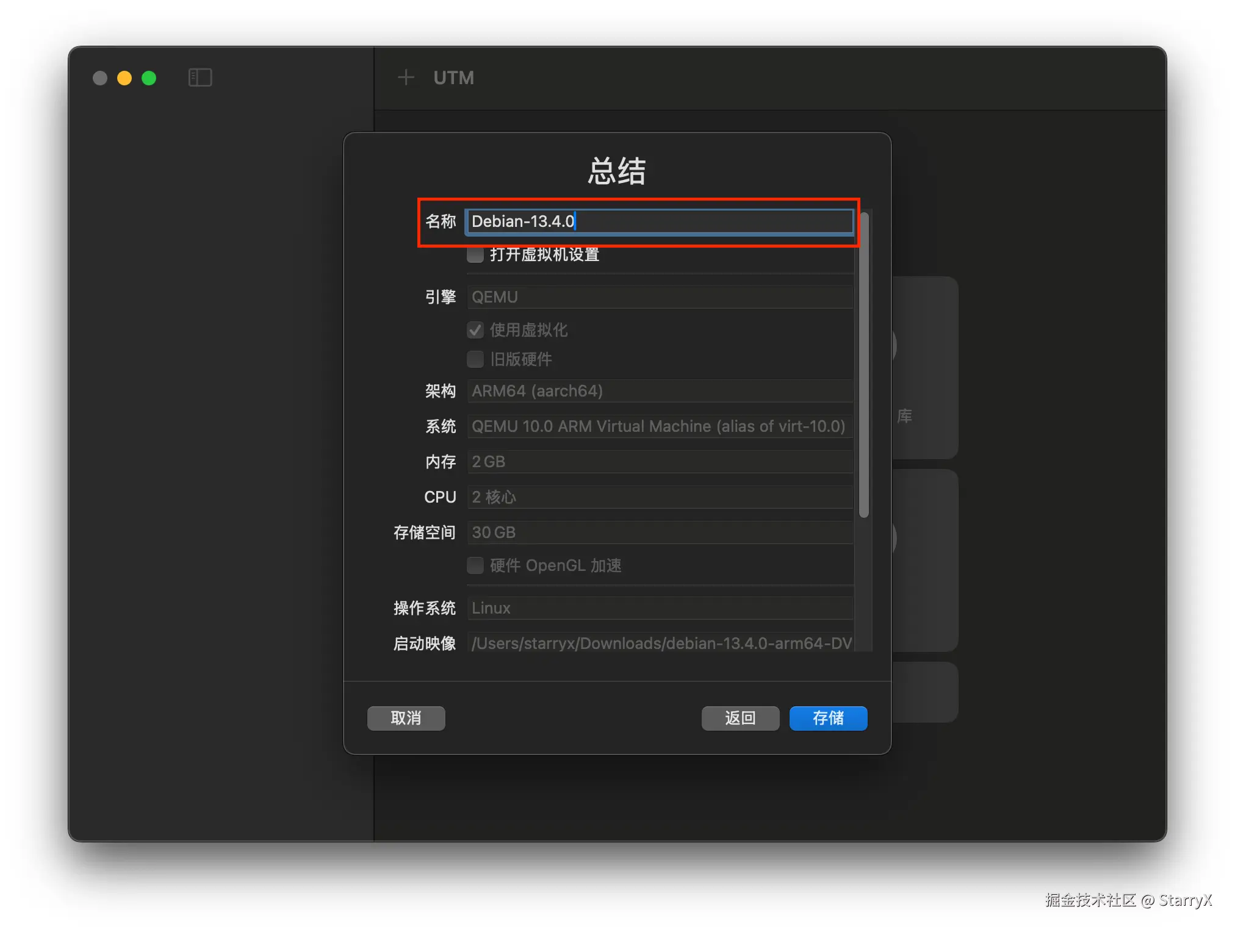Image resolution: width=1235 pixels, height=932 pixels.
Task: Click the yellow minimize window button
Action: 124,78
